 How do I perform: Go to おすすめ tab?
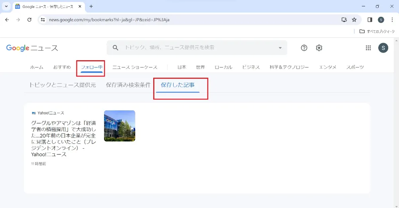click(62, 67)
